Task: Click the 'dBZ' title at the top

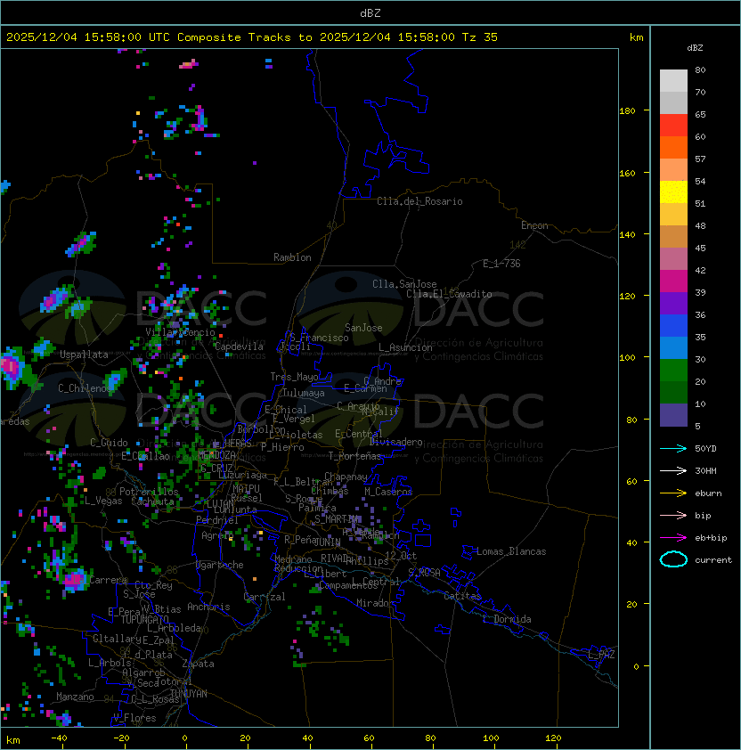Action: (370, 13)
